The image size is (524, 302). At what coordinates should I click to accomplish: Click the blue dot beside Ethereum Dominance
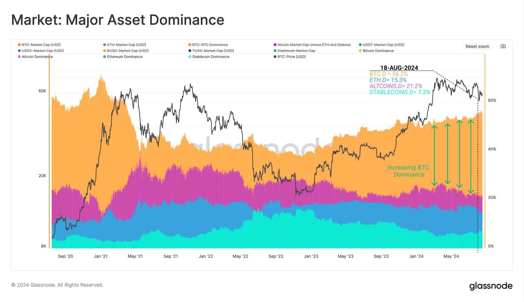pyautogui.click(x=105, y=57)
